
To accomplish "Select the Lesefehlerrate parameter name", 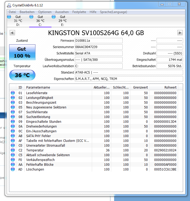I will click(37, 93).
